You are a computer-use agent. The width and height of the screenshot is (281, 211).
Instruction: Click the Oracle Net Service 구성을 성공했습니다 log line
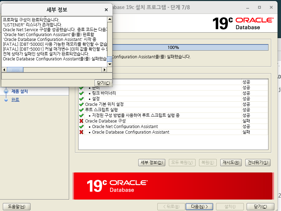55,29
